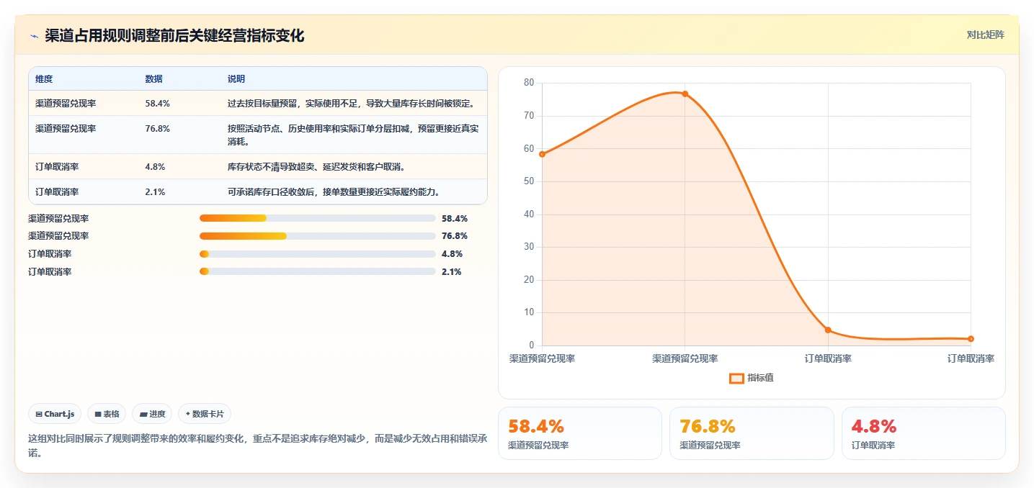Image resolution: width=1034 pixels, height=488 pixels.
Task: Click the 2.1% value beside its progress bar
Action: click(x=452, y=272)
